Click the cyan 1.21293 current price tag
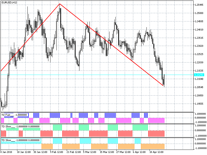 pos(199,75)
